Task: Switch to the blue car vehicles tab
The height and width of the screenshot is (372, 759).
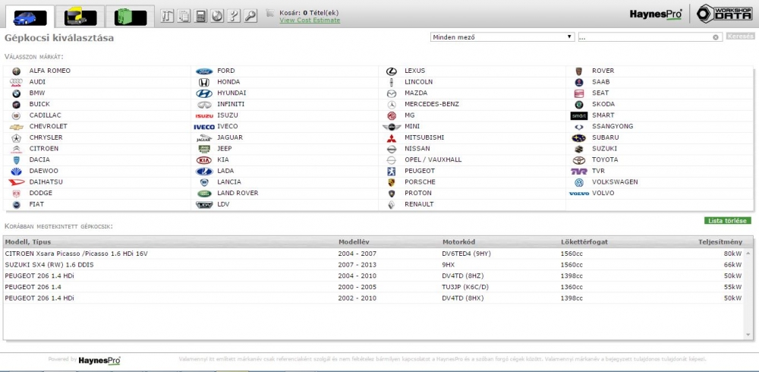Action: (30, 17)
